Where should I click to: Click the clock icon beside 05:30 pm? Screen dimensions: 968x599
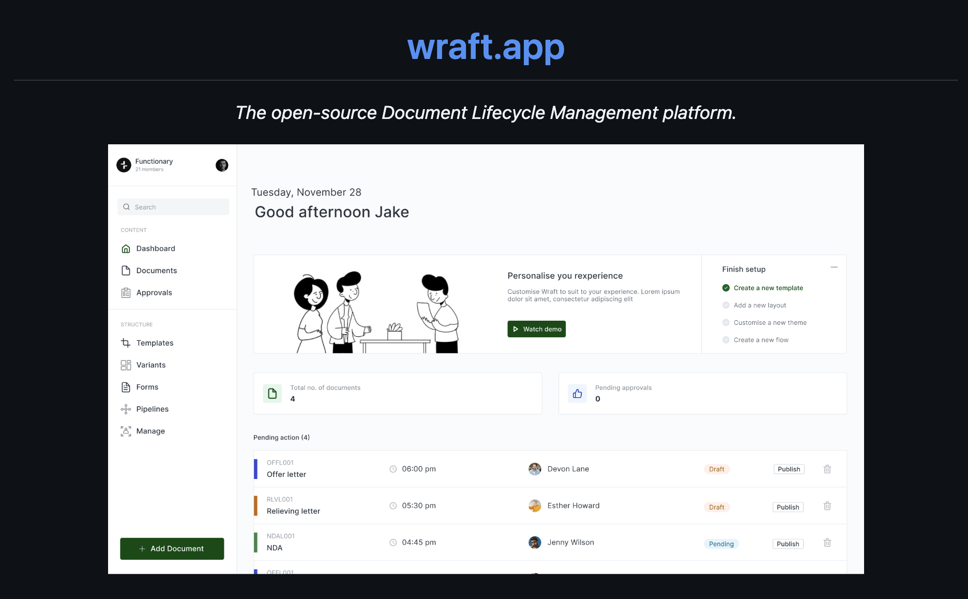(x=393, y=506)
